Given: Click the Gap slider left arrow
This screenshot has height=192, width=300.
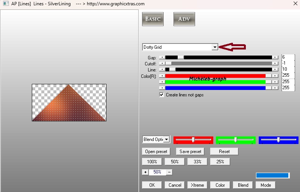Looking at the screenshot, I should (x=162, y=57).
